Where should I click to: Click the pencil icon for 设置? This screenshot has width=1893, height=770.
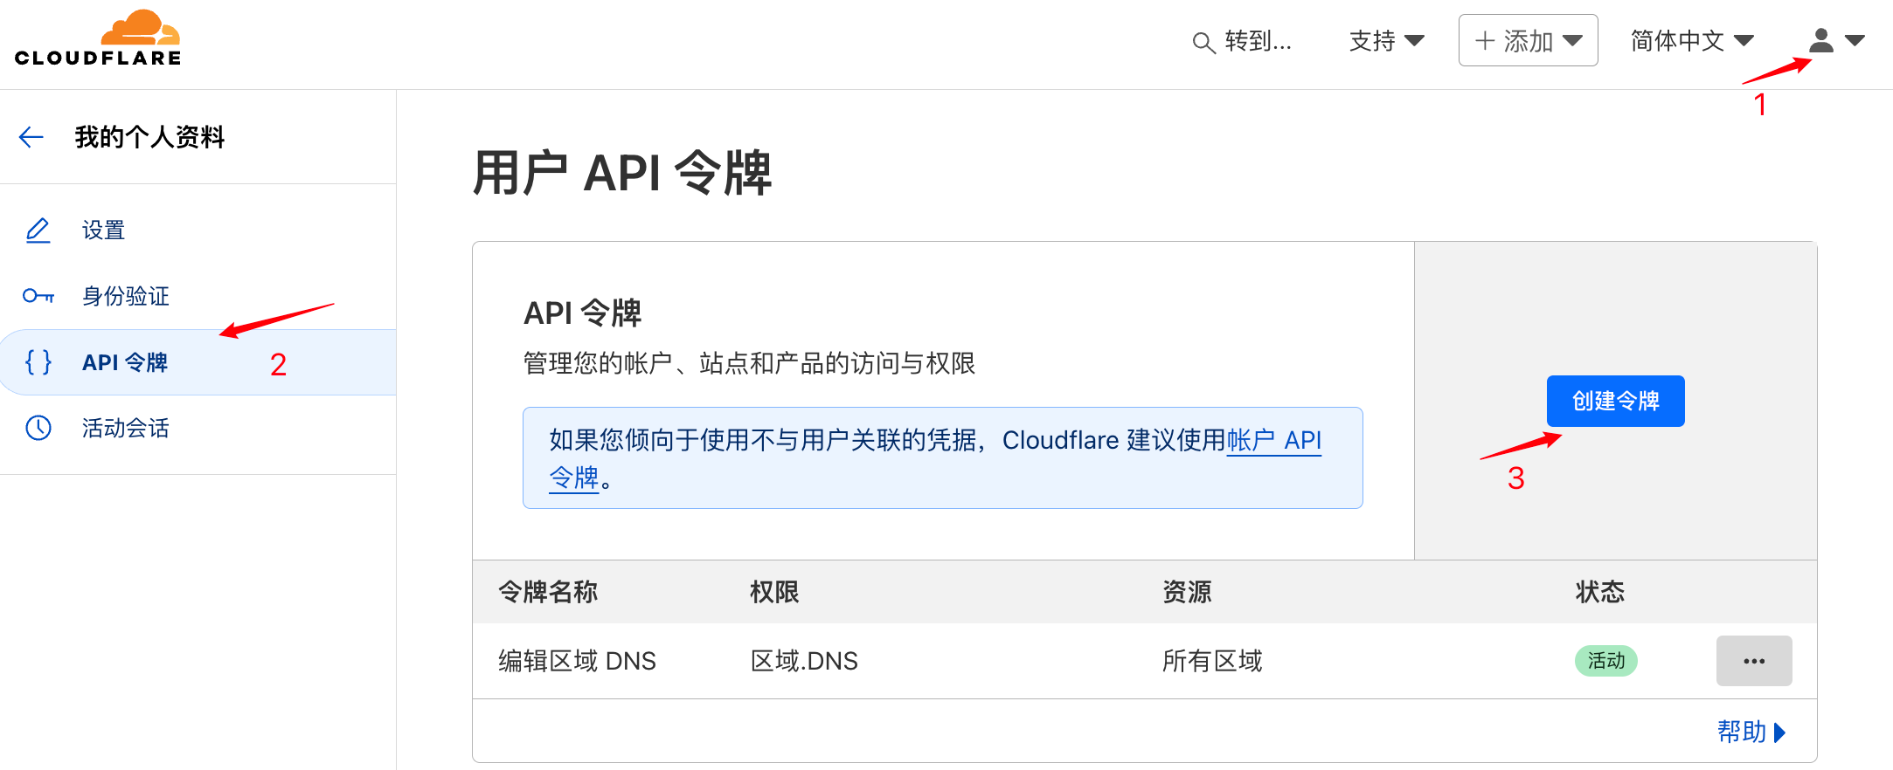coord(38,230)
